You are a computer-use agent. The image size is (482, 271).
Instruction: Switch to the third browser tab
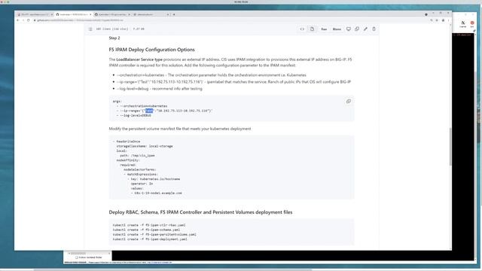112,14
